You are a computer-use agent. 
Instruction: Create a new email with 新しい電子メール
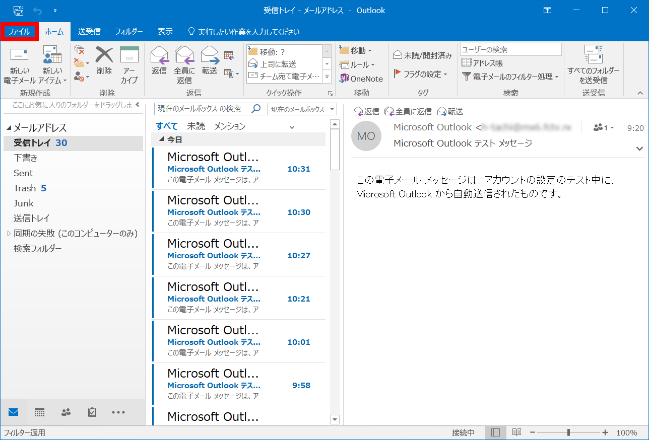pos(19,65)
